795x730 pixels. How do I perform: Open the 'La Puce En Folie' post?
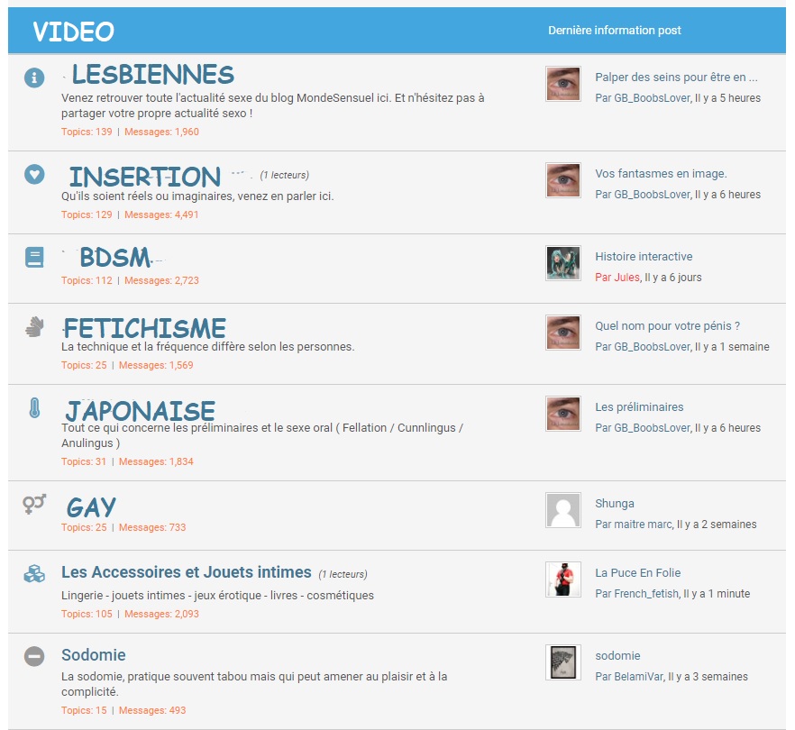637,573
